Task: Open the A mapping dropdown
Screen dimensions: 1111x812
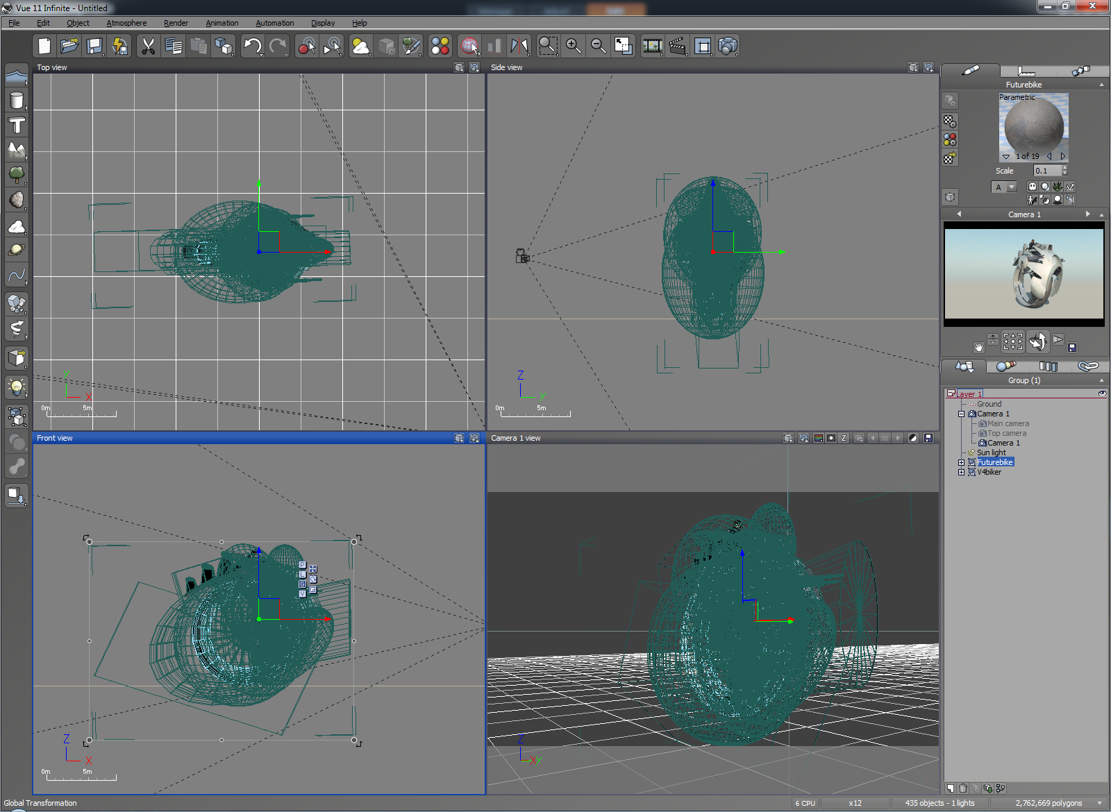Action: pyautogui.click(x=1011, y=187)
